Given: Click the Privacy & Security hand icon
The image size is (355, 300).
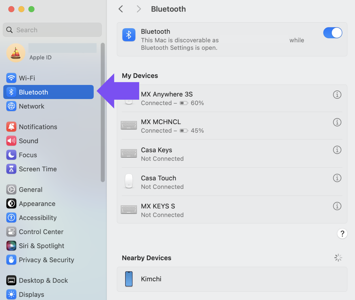Looking at the screenshot, I should 11,260.
